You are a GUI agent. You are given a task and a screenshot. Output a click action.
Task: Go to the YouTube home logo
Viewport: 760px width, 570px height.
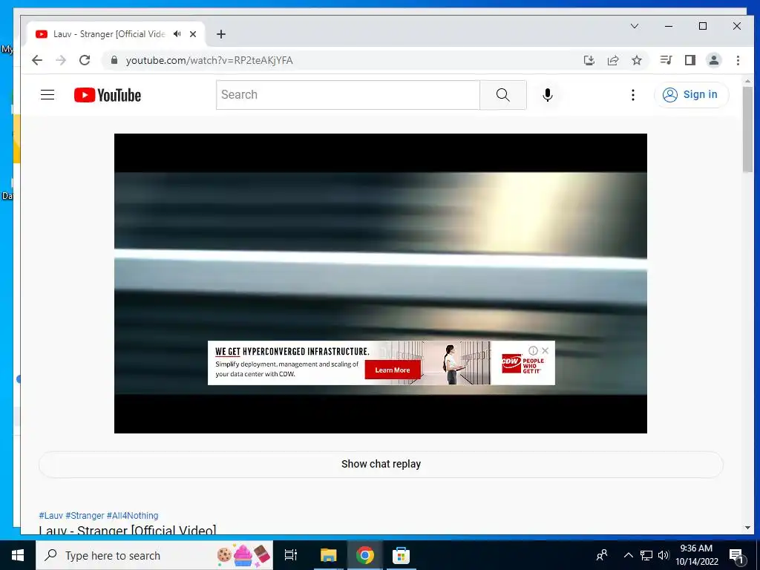(x=108, y=95)
